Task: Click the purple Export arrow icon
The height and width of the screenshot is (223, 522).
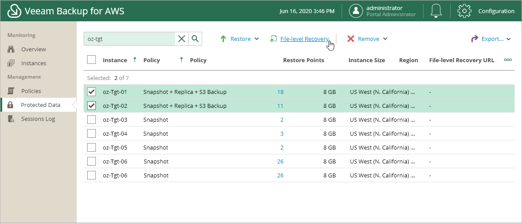Action: tap(475, 39)
